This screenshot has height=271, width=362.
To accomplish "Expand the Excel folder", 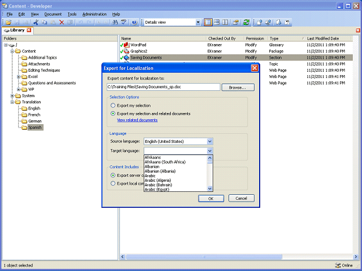I will tap(19, 77).
